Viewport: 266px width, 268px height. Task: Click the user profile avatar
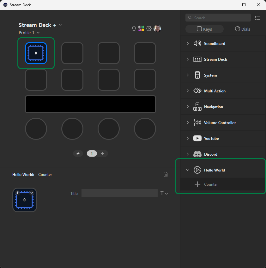click(157, 28)
